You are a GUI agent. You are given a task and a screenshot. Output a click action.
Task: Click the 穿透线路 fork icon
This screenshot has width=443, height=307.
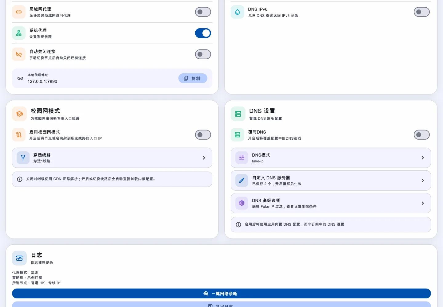(23, 158)
